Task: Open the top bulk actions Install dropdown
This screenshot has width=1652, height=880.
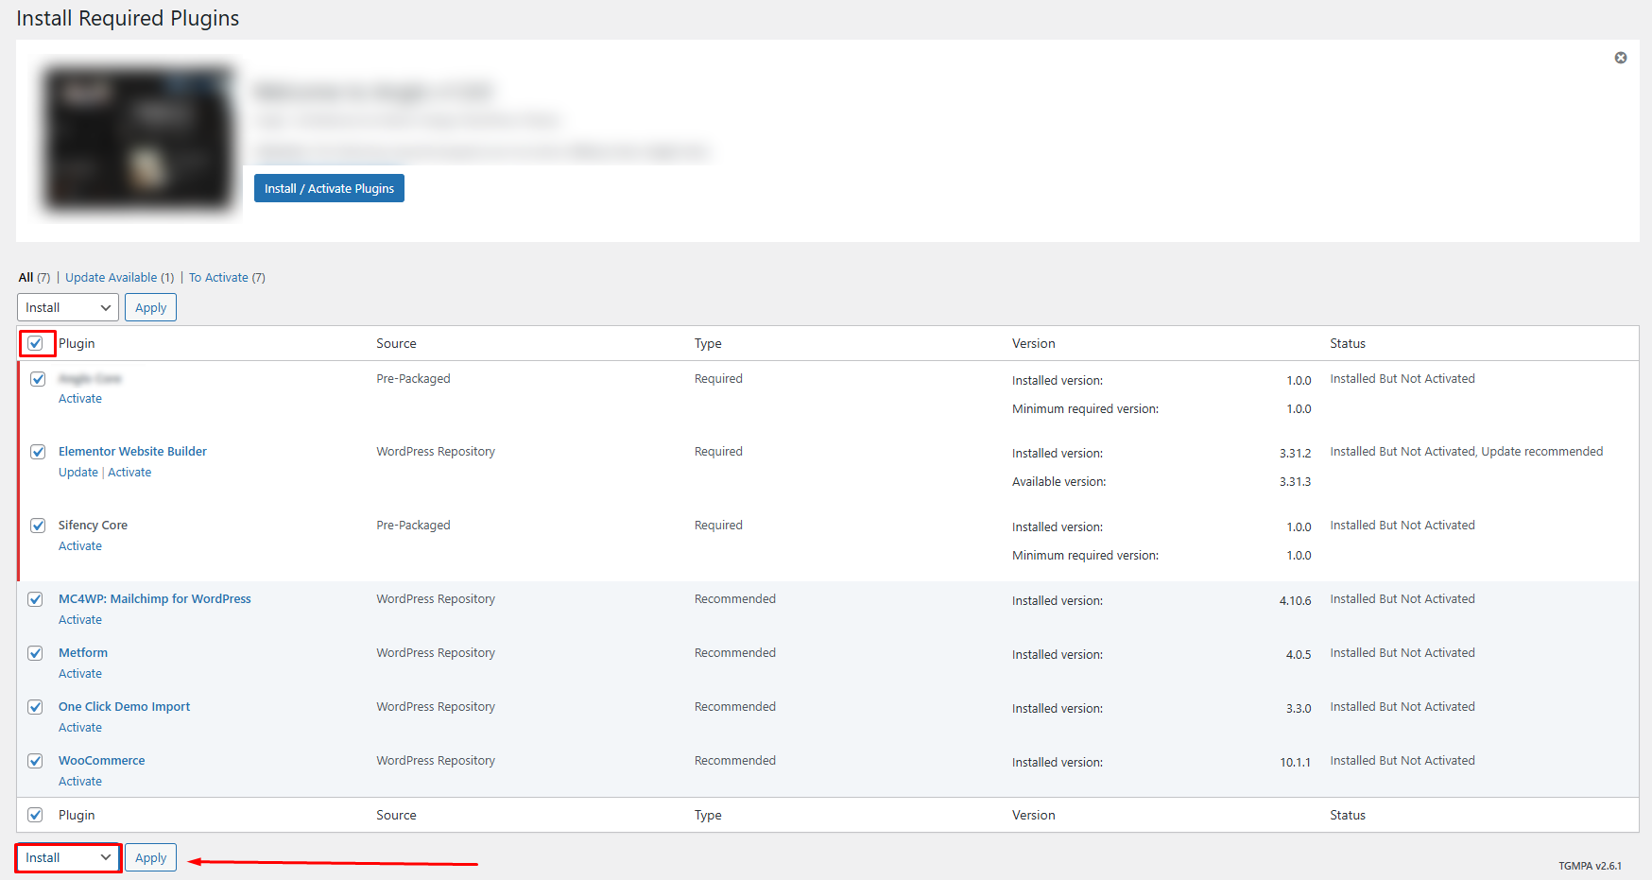Action: click(68, 307)
